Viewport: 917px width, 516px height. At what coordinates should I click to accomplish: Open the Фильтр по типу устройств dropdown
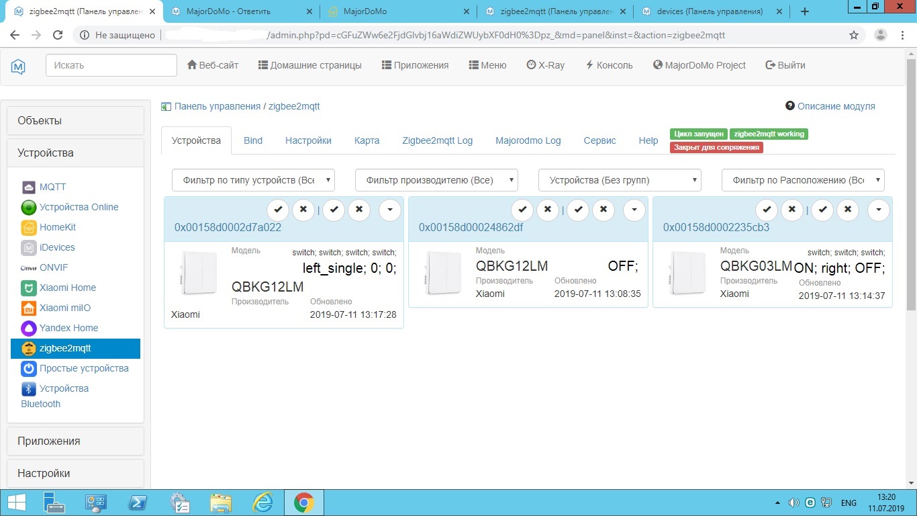[253, 180]
